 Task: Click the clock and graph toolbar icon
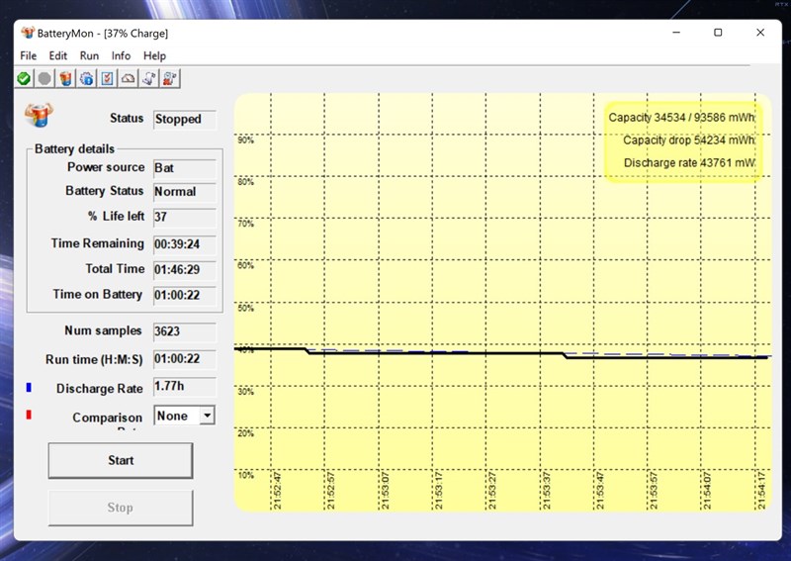pos(170,79)
